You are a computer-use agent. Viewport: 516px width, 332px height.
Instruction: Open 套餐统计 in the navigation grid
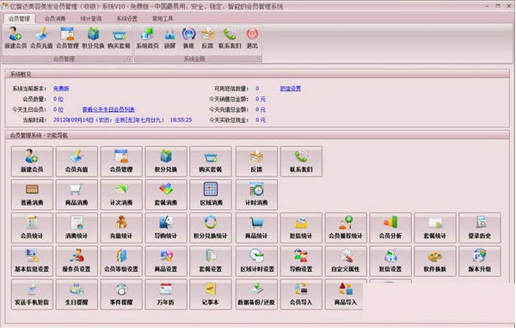coord(435,228)
